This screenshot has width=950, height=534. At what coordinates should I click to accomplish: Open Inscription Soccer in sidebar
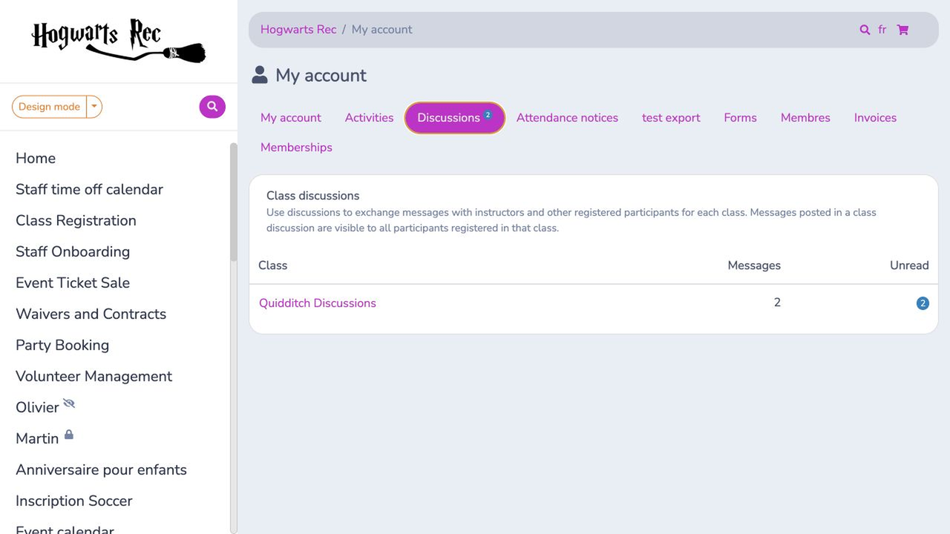74,501
